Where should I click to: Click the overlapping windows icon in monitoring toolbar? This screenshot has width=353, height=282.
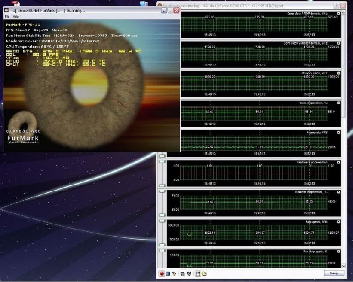pyautogui.click(x=183, y=274)
